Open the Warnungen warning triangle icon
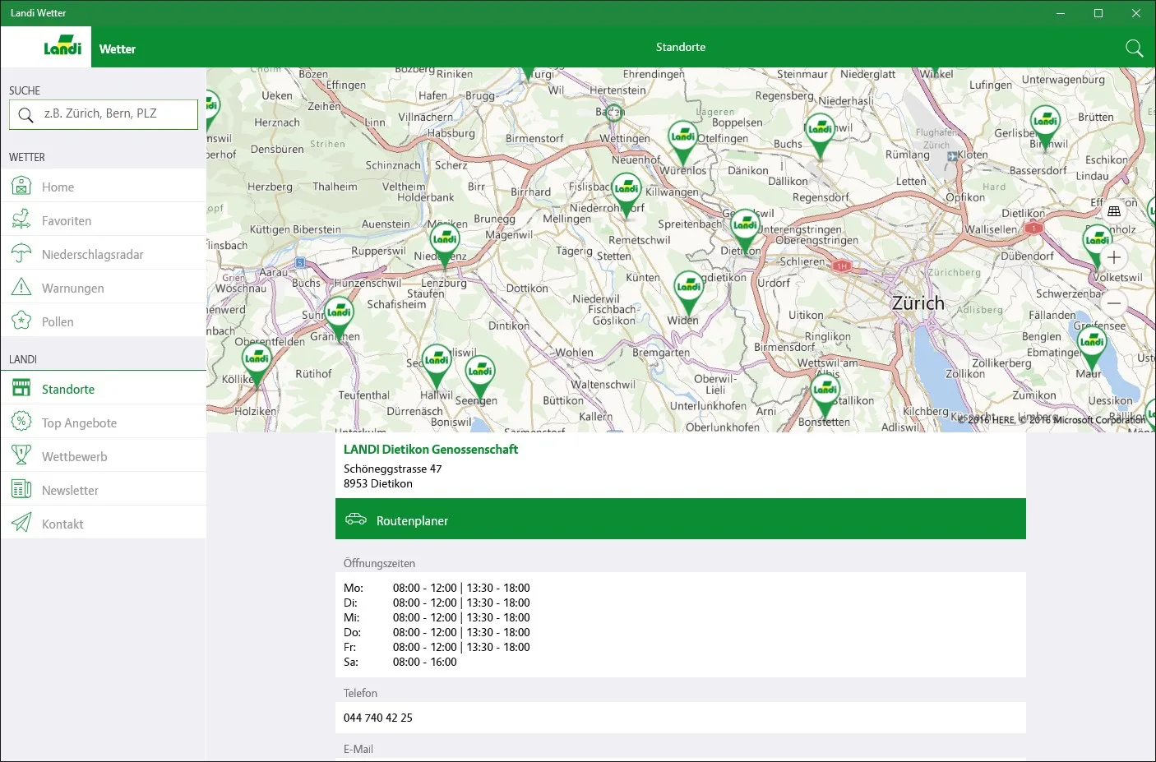 (21, 288)
